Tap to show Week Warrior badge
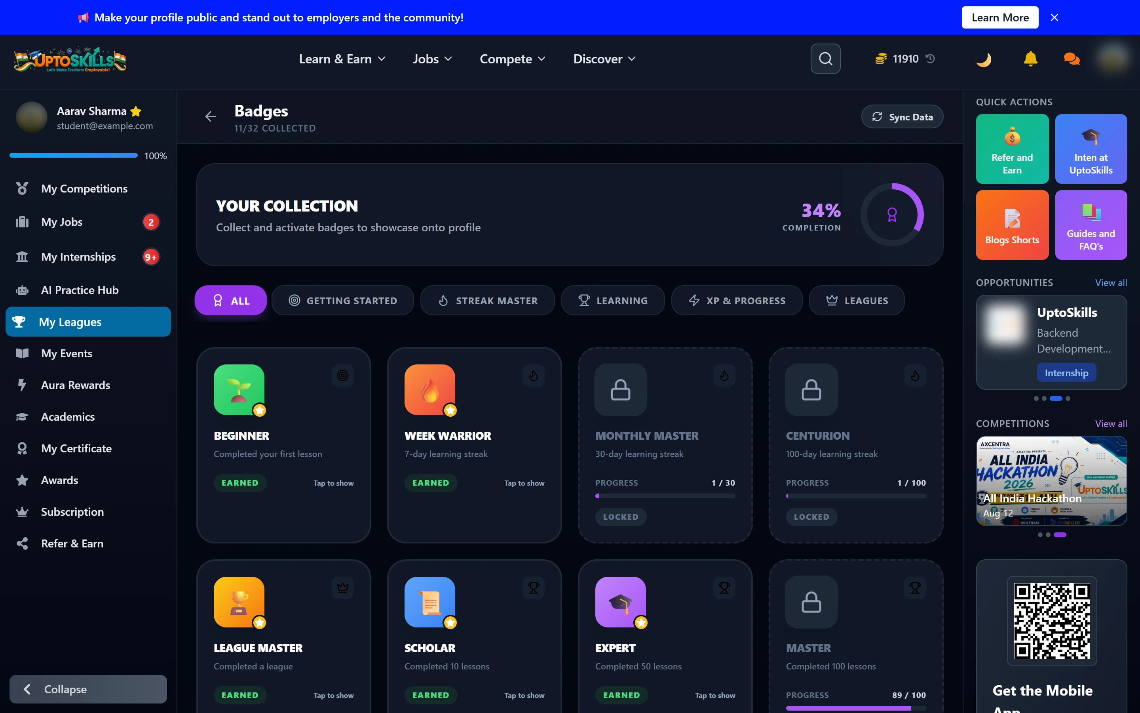The image size is (1140, 713). [524, 483]
